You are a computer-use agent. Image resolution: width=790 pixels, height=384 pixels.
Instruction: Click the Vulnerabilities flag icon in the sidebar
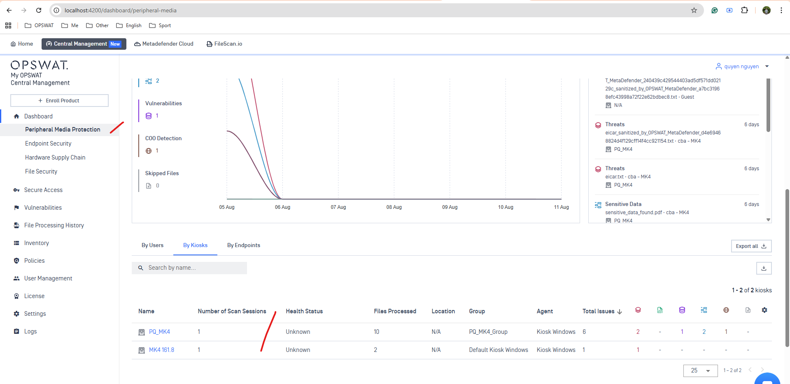tap(16, 208)
